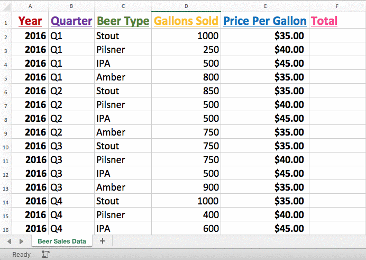This screenshot has height=260, width=366.
Task: Click the accessibility icon in status bar
Action: [45, 254]
